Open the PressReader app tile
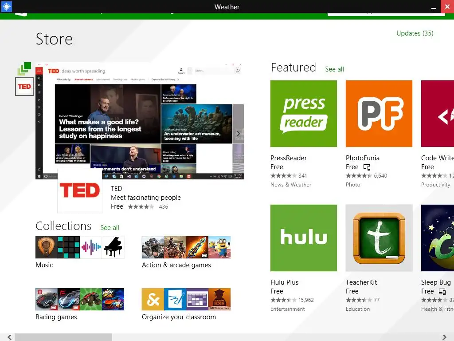This screenshot has height=341, width=454. click(x=303, y=113)
